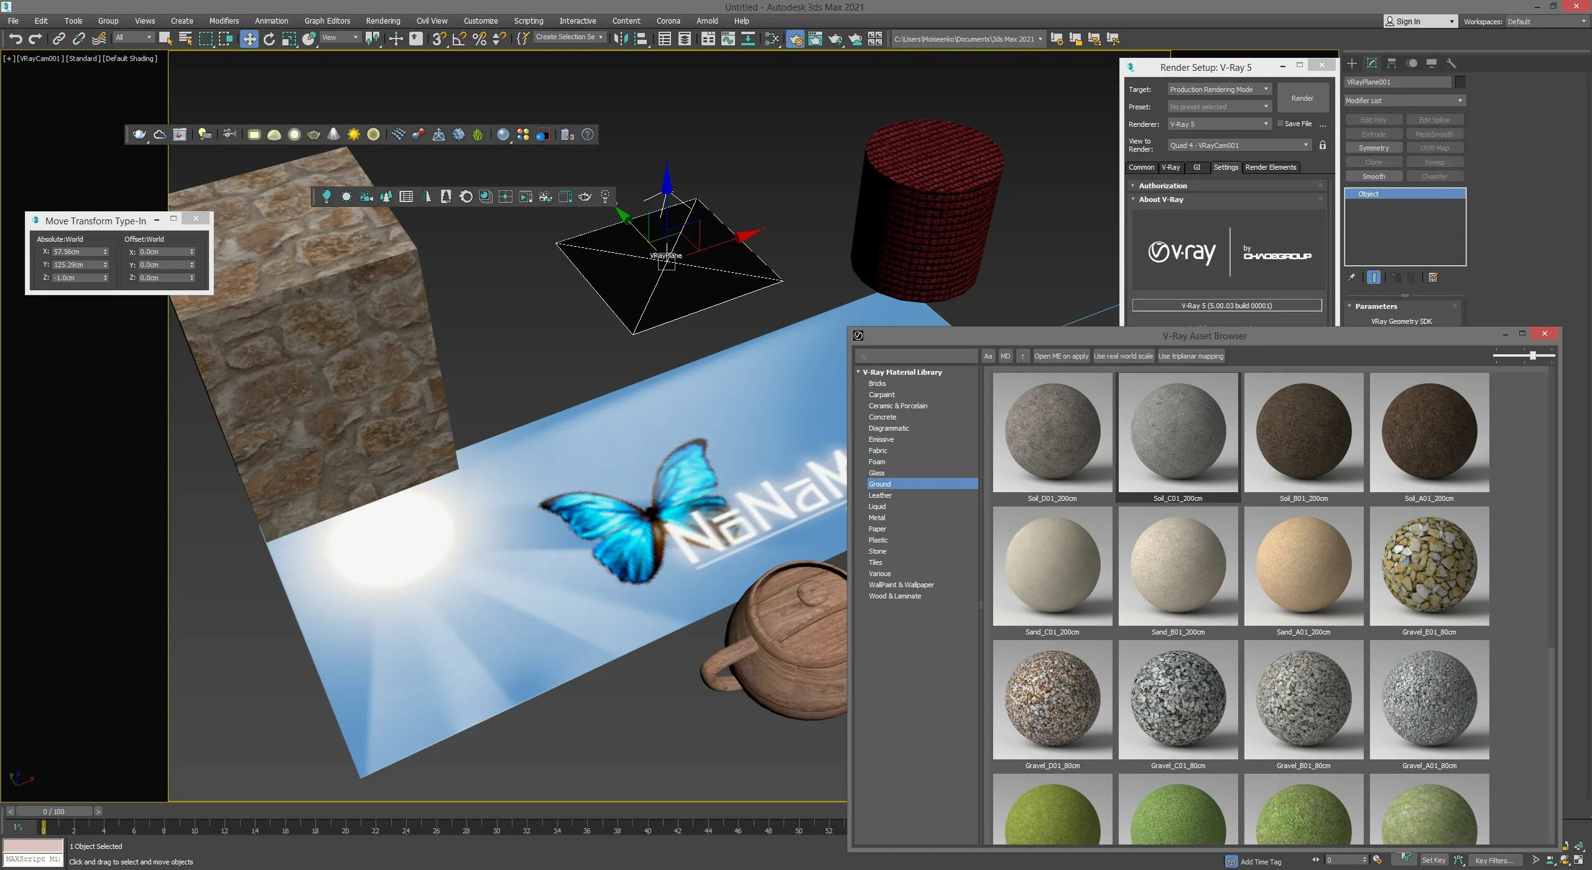Adjust the Asset Browser thumbnail size slider
The image size is (1592, 870).
1533,355
